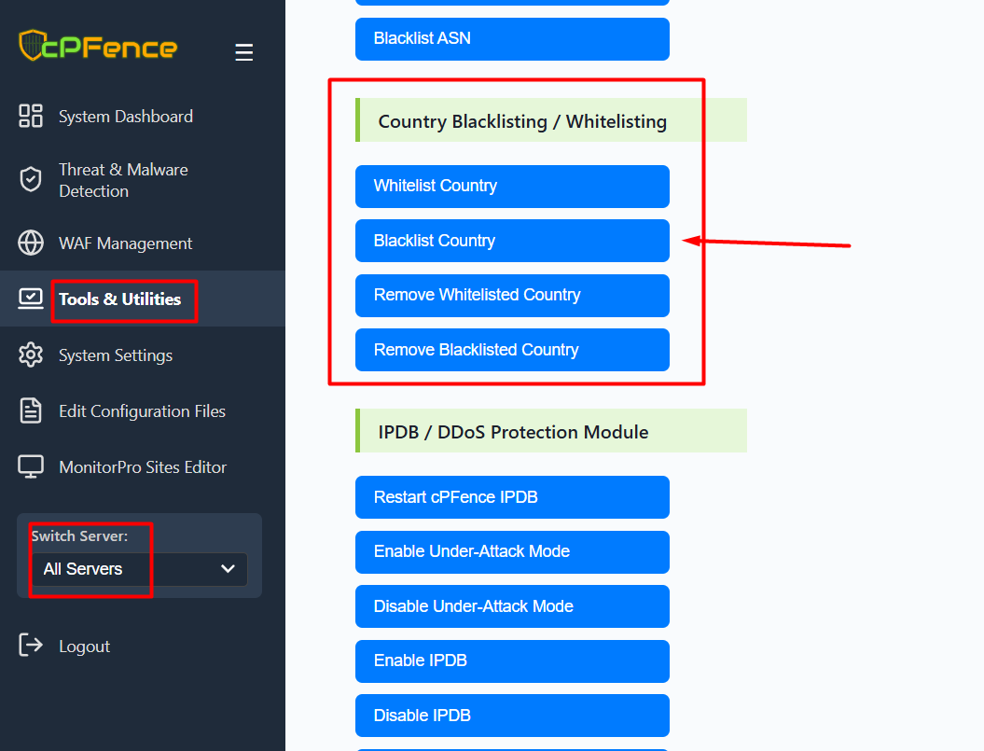Click the Logout arrow icon
The image size is (984, 751).
pyautogui.click(x=31, y=646)
